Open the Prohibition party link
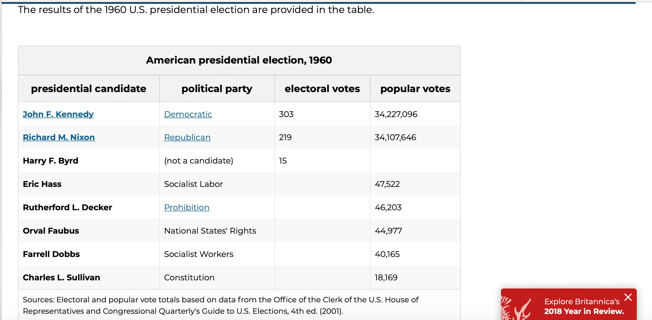Viewport: 652px width, 320px height. 187,208
